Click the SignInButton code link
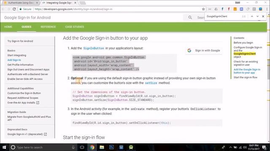The image size is (270, 151). [x=94, y=48]
